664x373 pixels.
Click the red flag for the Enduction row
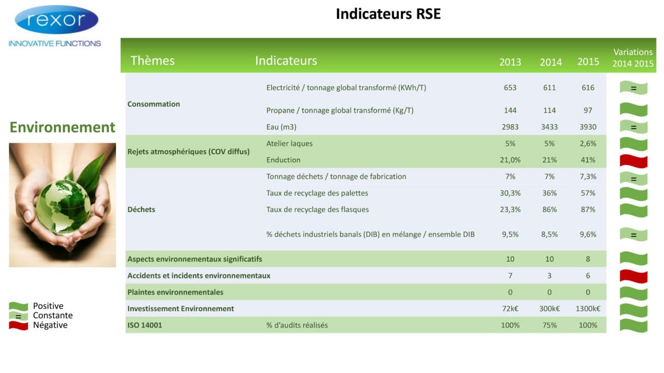pos(633,161)
